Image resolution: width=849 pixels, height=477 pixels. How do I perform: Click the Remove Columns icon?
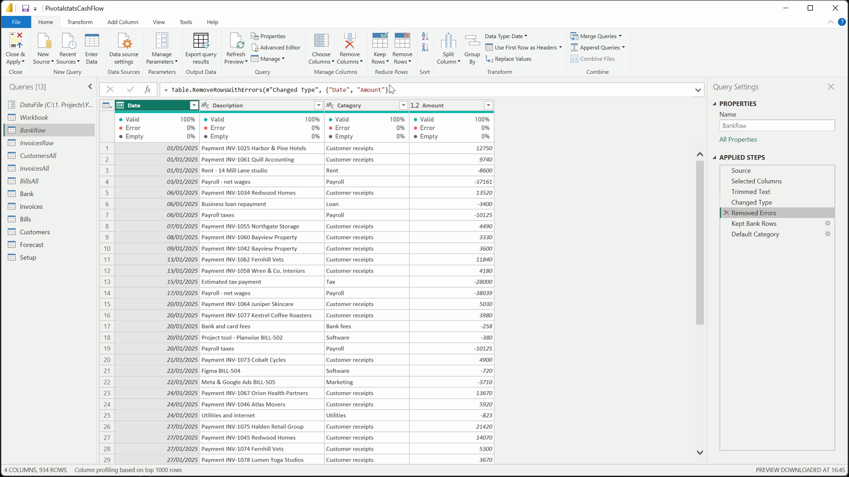[349, 41]
